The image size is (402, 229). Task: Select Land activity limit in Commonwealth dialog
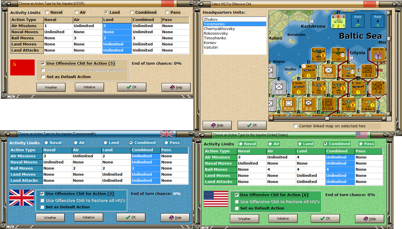click(x=105, y=143)
